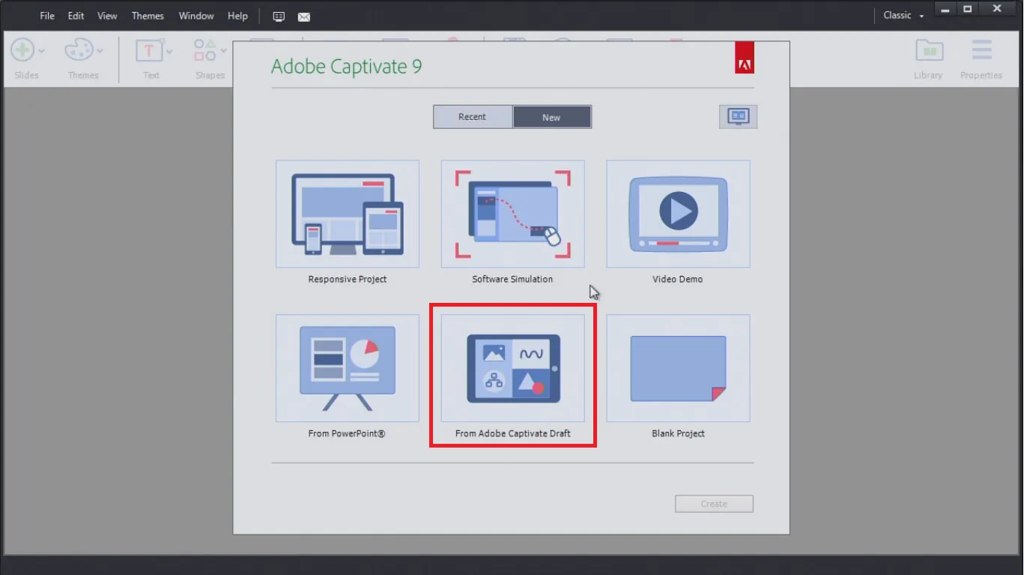
Task: Click the From Adobe Captivate Draft label
Action: [513, 433]
